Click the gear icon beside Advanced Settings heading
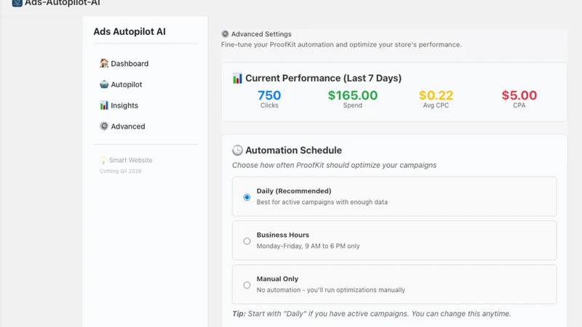Viewport: 582px width, 327px height. [x=225, y=33]
